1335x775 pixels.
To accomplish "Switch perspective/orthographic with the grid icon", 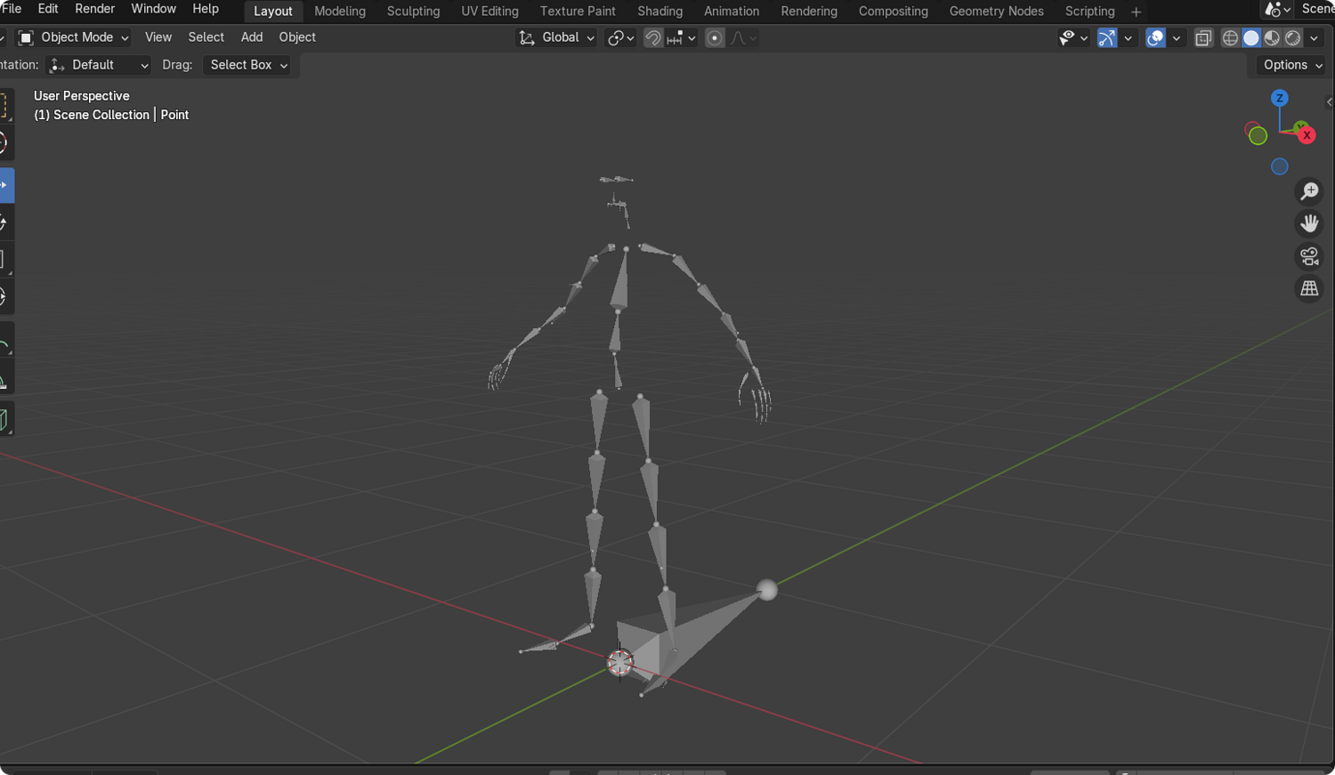I will pyautogui.click(x=1309, y=288).
